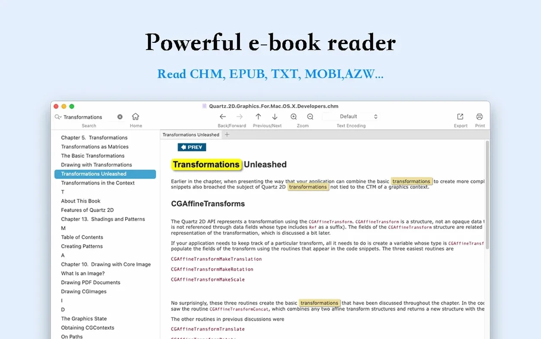The image size is (541, 339).
Task: Select 'Chapter 5. Transformations' in sidebar
Action: click(x=94, y=138)
